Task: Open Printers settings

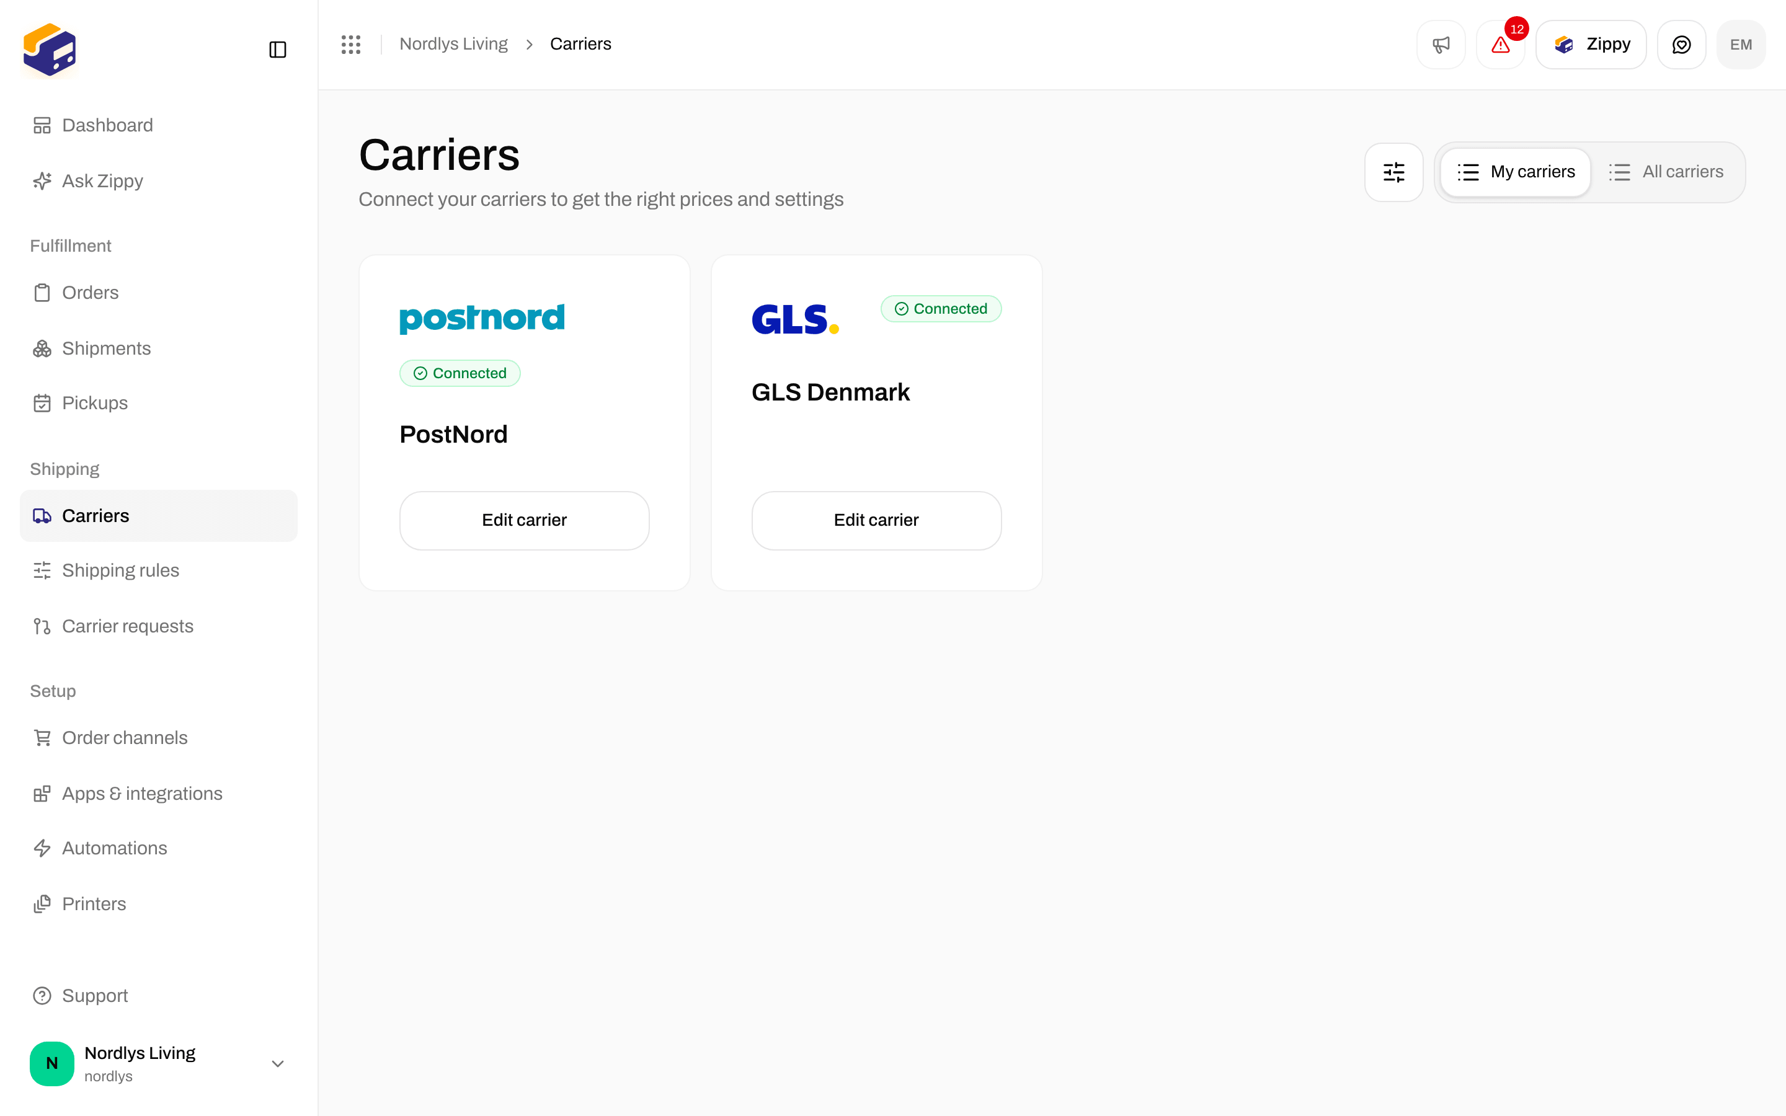Action: point(159,904)
